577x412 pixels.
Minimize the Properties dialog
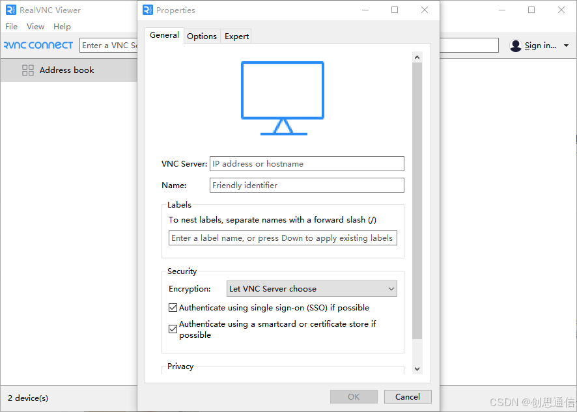[x=365, y=10]
